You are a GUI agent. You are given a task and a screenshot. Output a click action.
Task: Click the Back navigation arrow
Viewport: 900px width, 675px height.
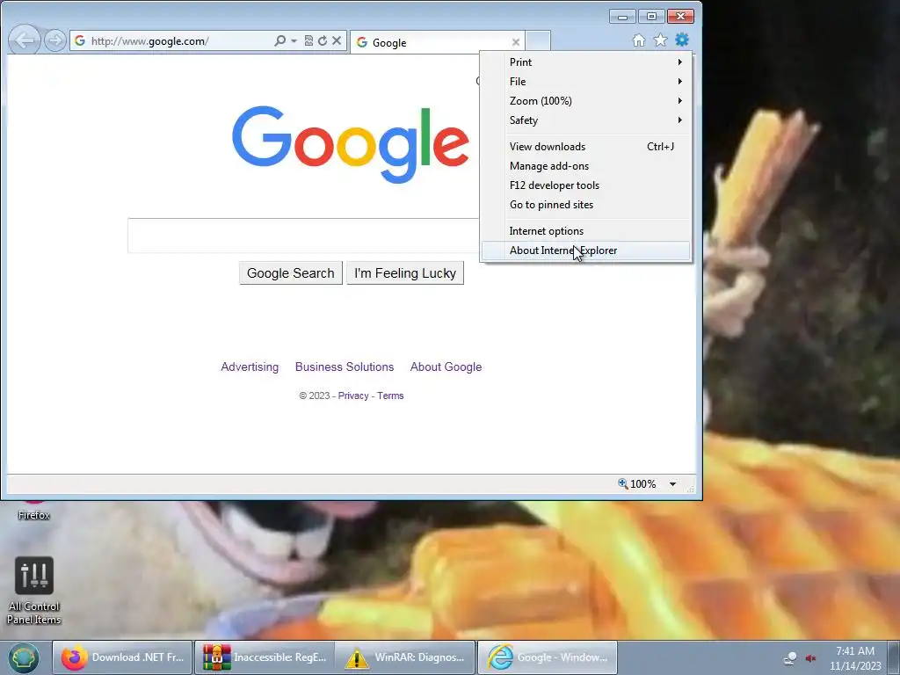[x=25, y=40]
